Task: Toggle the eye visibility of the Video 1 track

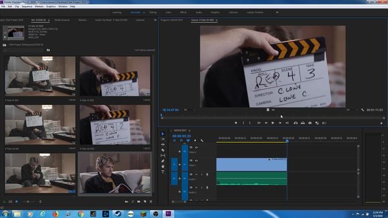Action: click(196, 160)
